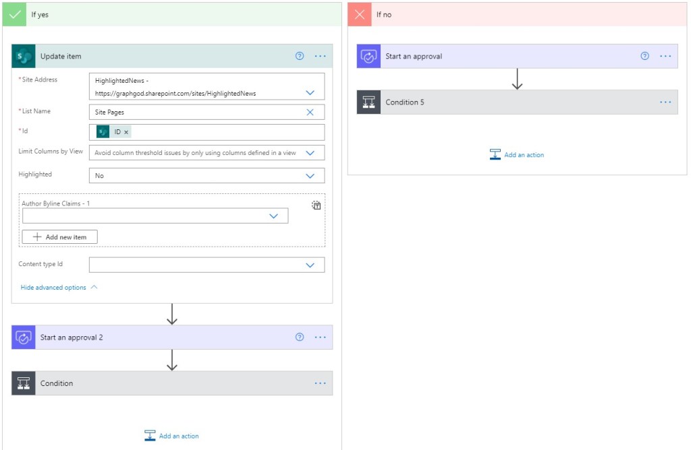The height and width of the screenshot is (450, 691).
Task: Click the Id input field
Action: point(223,132)
